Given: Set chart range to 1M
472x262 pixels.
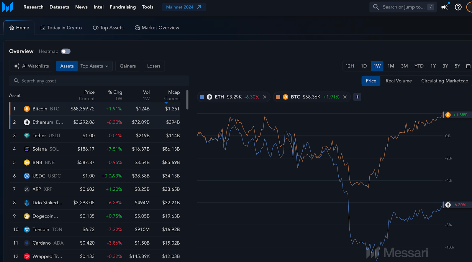Looking at the screenshot, I should [391, 66].
